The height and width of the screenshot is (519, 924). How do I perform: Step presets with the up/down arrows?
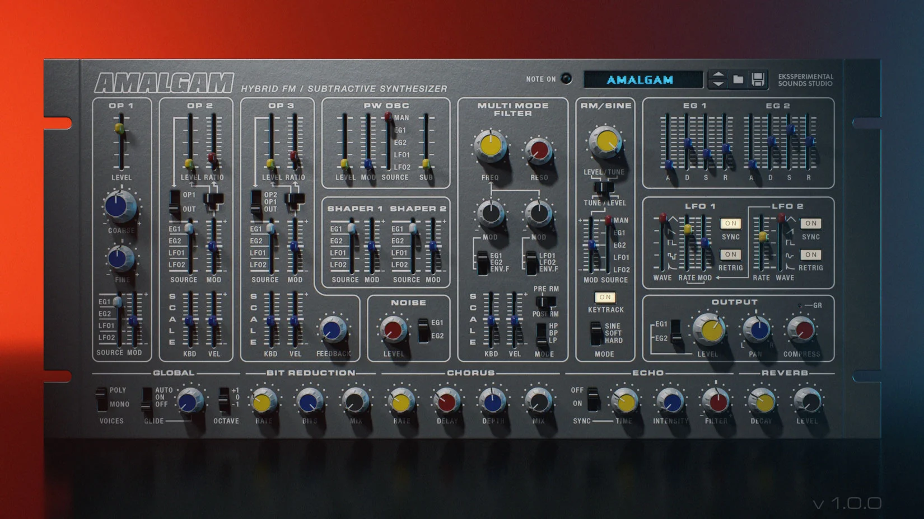click(718, 79)
